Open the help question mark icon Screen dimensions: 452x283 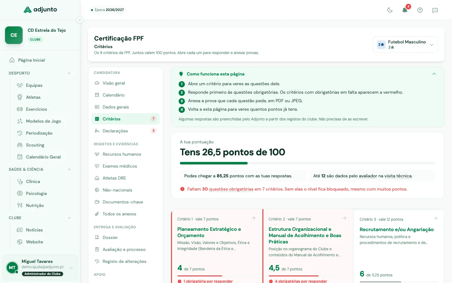[x=420, y=10]
